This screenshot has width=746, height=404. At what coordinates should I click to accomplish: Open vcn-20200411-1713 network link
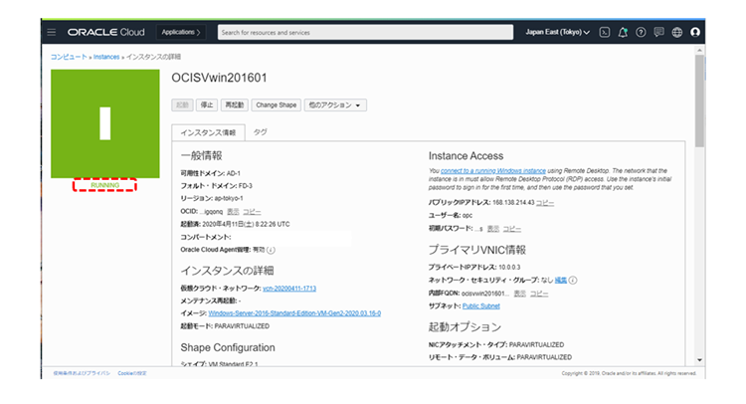click(289, 289)
